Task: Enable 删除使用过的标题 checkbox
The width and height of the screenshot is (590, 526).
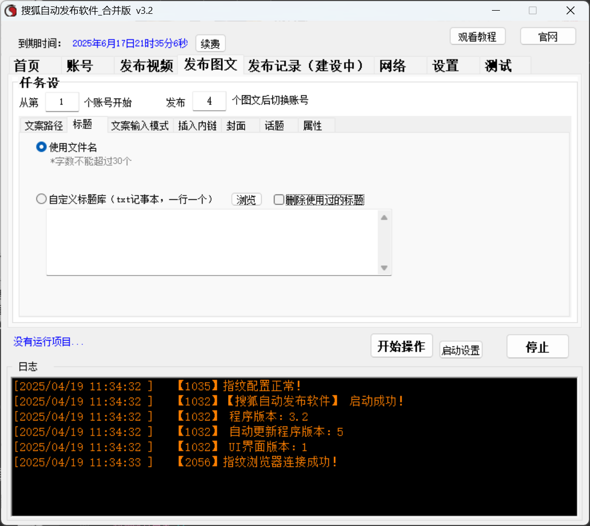Action: pyautogui.click(x=319, y=200)
